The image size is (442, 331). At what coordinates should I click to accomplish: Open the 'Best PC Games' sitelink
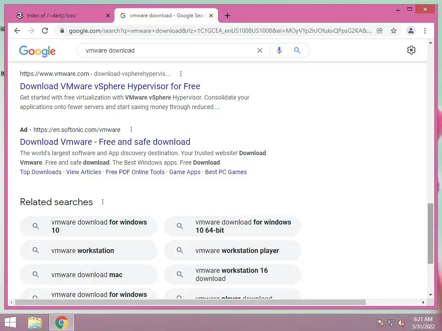pos(226,172)
